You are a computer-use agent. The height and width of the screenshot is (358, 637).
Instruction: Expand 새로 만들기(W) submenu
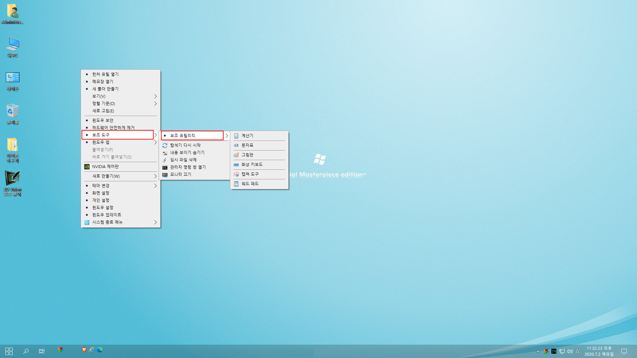point(120,176)
